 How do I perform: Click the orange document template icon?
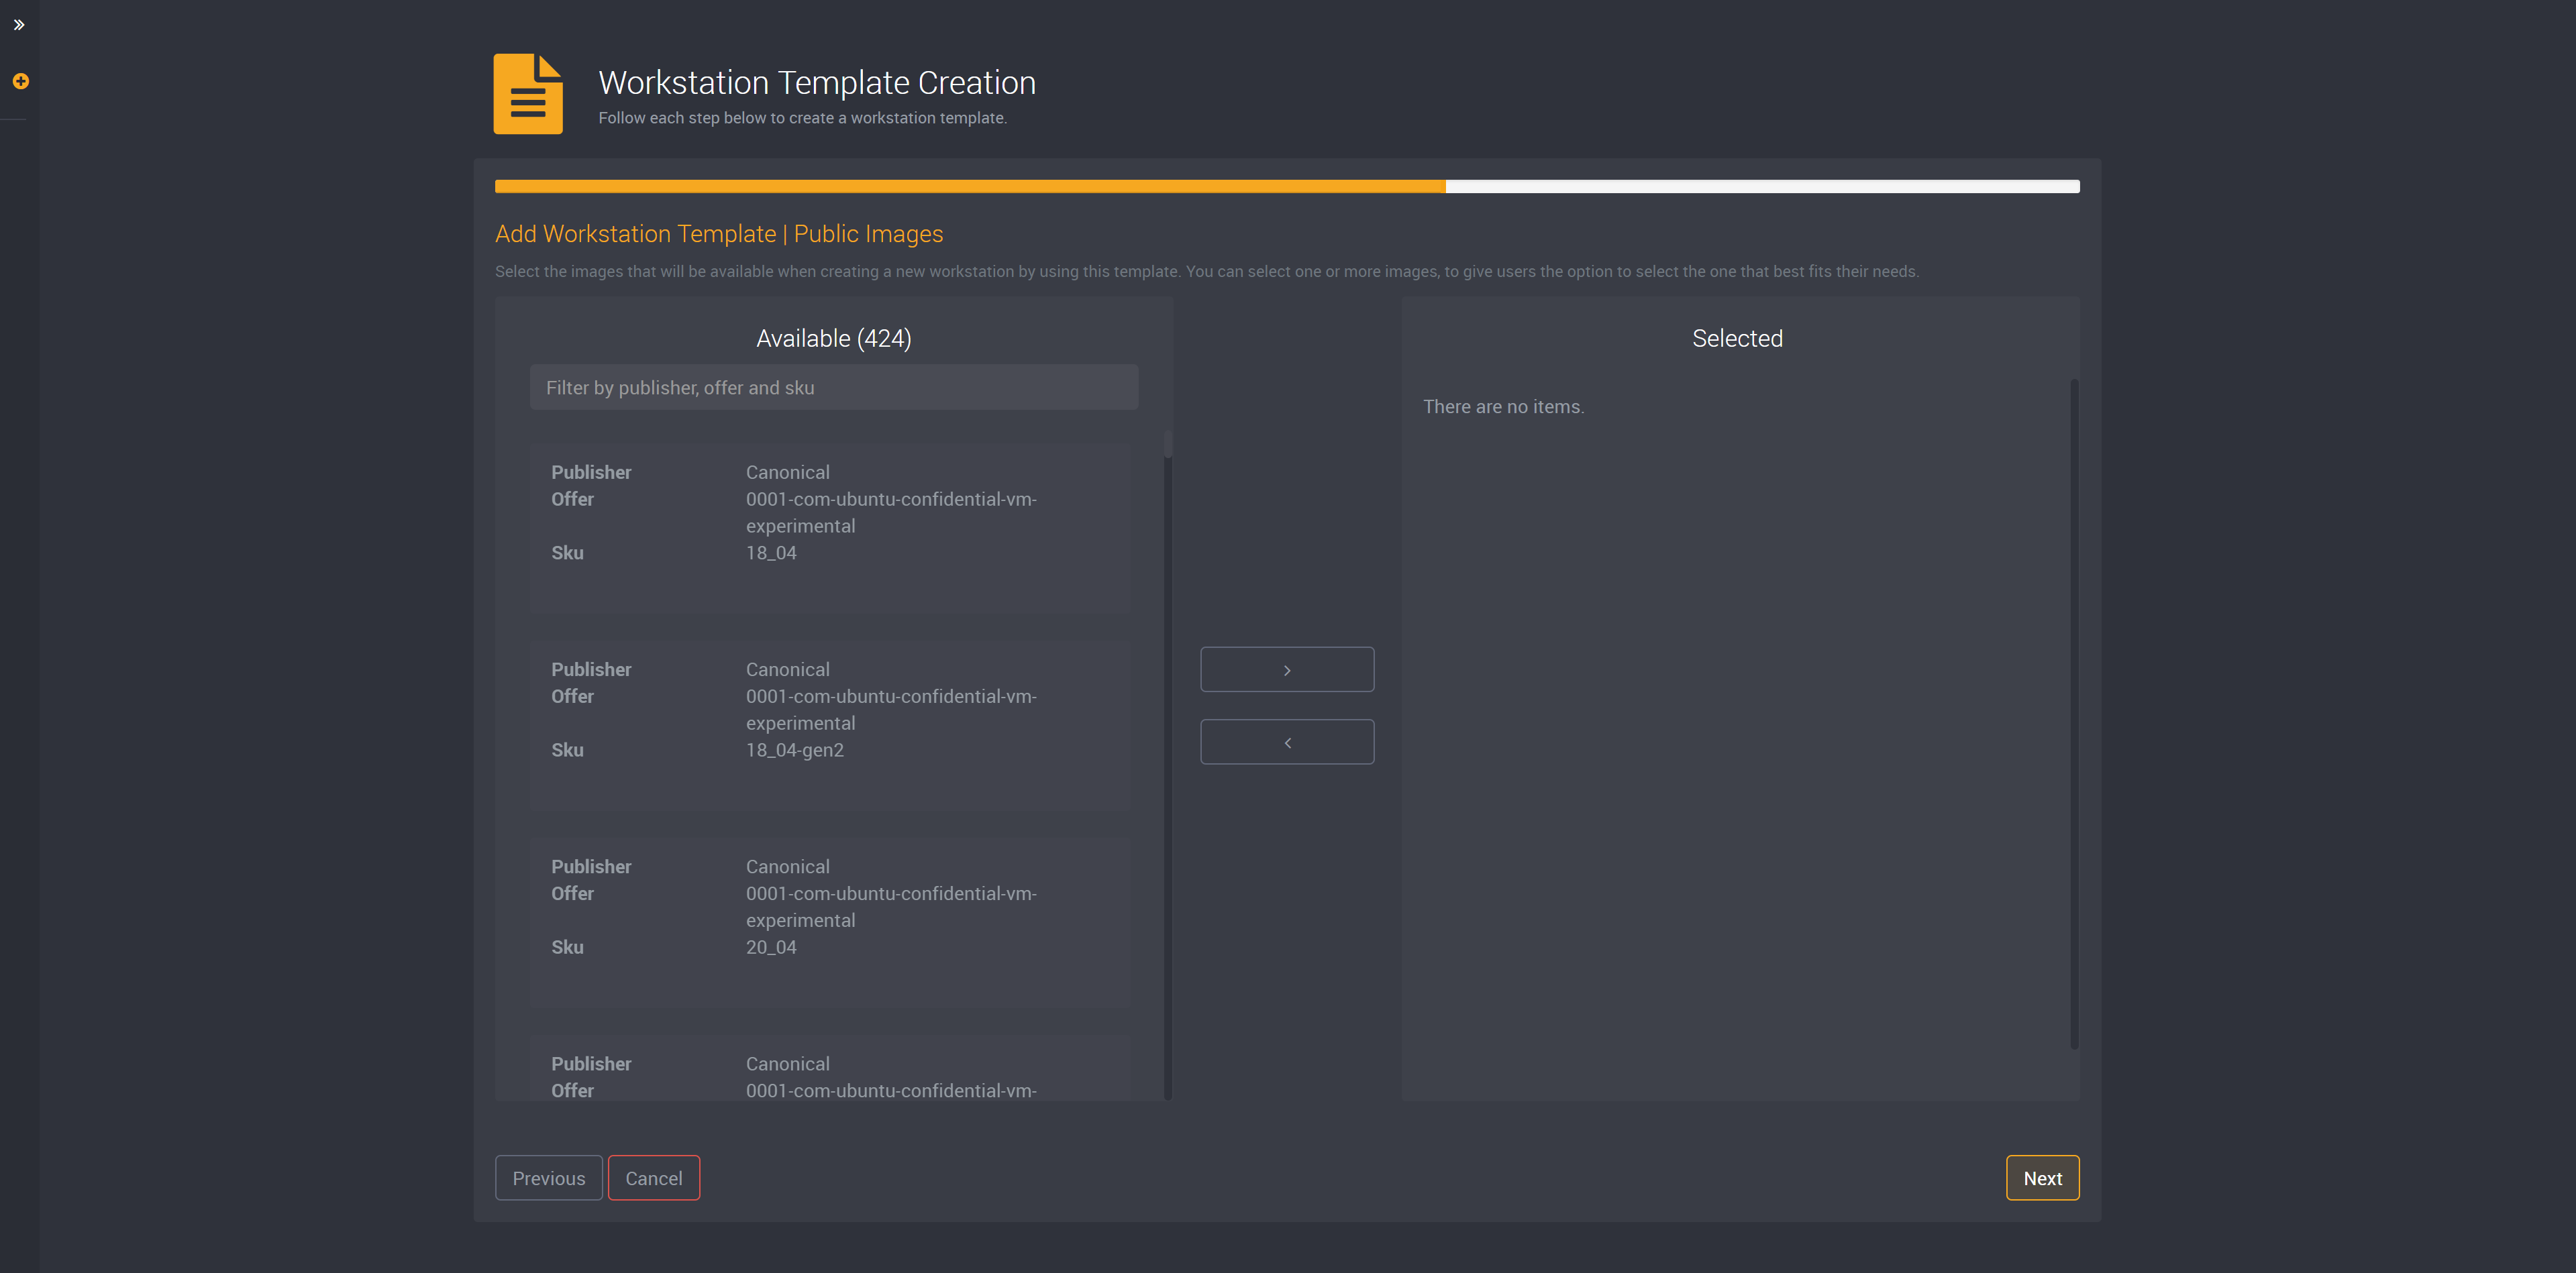[528, 94]
